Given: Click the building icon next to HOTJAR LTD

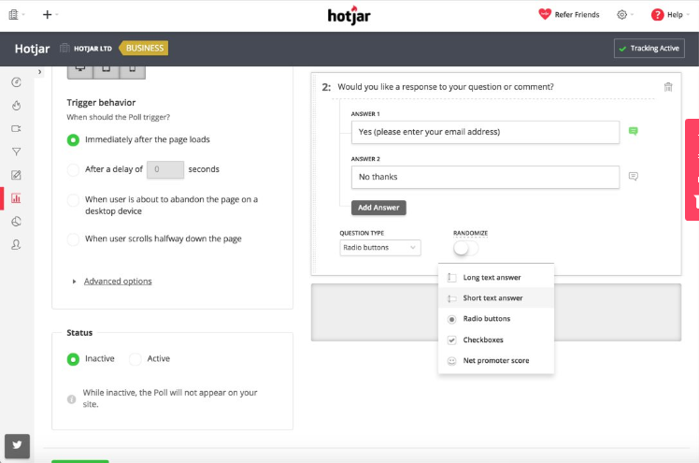Looking at the screenshot, I should [64, 48].
